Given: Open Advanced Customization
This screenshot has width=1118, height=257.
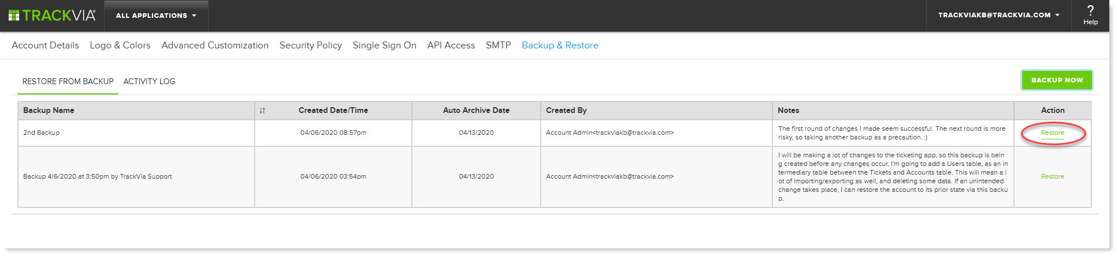Looking at the screenshot, I should [215, 46].
